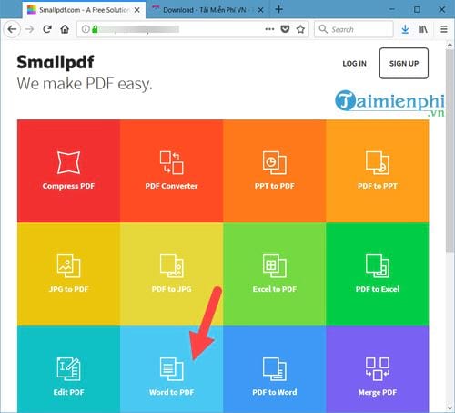The height and width of the screenshot is (413, 455).
Task: Click the SIGN UP button
Action: pyautogui.click(x=404, y=63)
